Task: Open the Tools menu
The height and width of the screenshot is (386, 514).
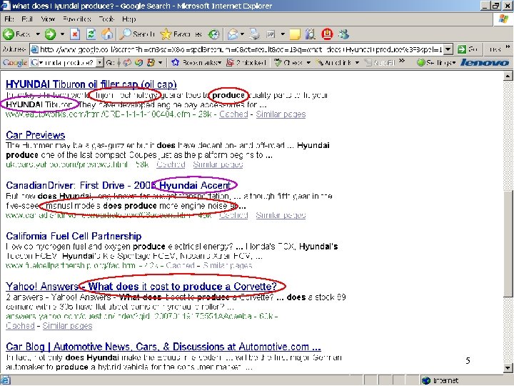Action: 106,19
